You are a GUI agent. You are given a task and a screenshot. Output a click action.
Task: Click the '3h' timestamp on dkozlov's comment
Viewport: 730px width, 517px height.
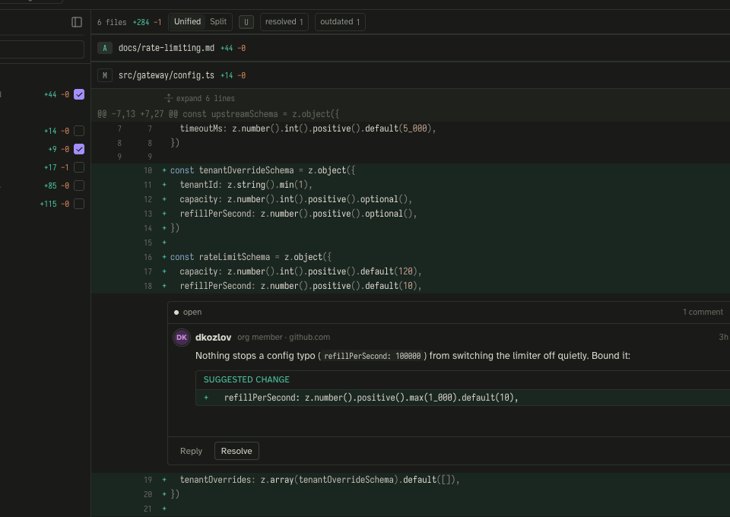[723, 338]
